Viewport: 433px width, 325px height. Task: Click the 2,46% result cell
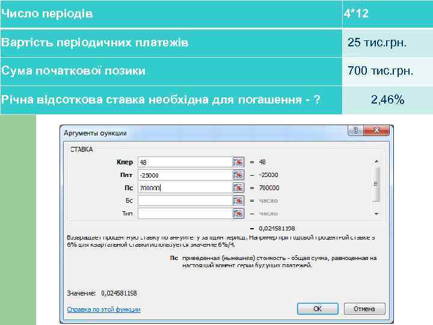[387, 100]
